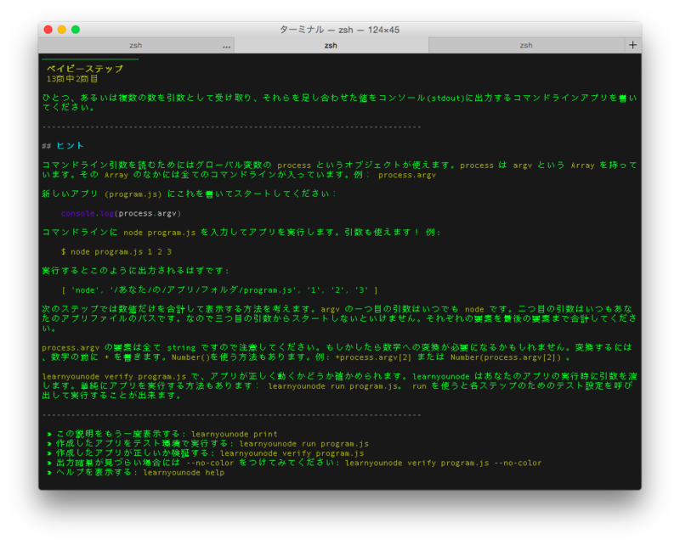Open a new tab with the plus button
The width and height of the screenshot is (680, 545).
632,45
